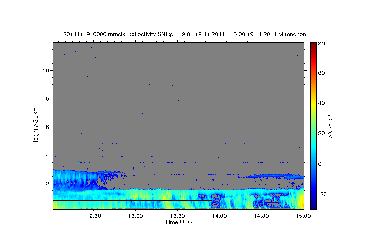The image size is (376, 251).
Task: Click the dark blue bottom of the colorbar
Action: (313, 206)
